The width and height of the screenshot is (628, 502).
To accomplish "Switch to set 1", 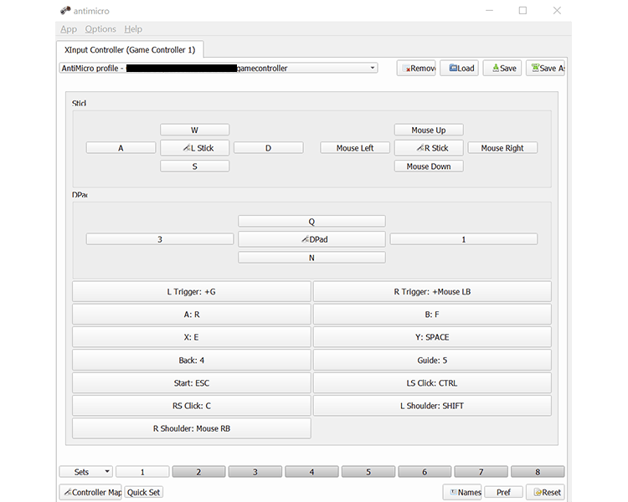I will (142, 472).
